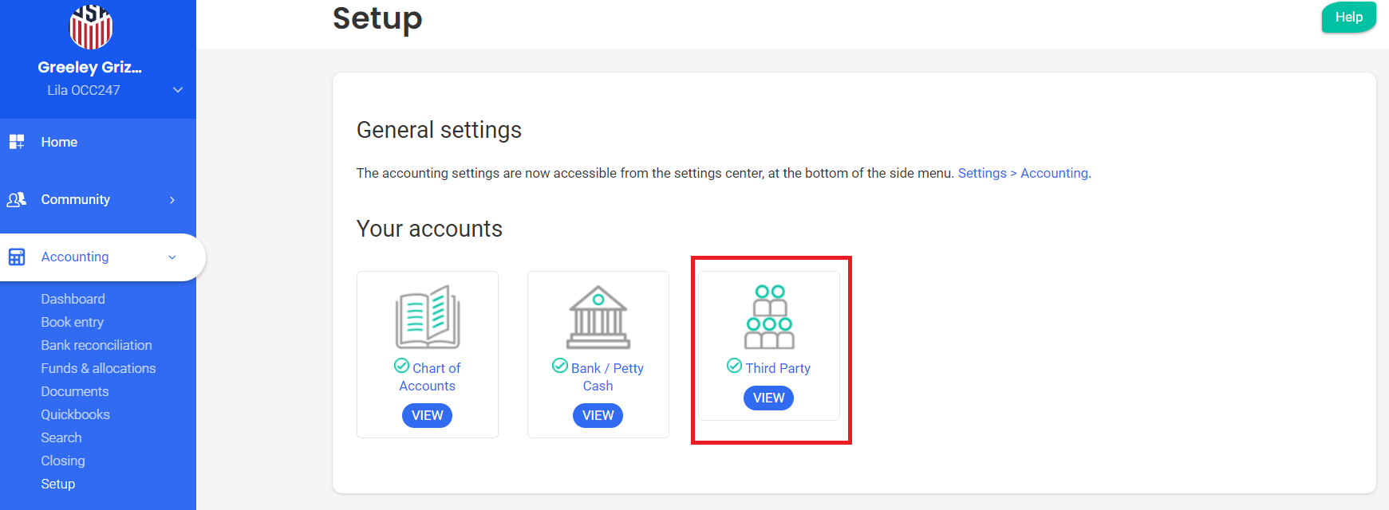Open Book entry in the sidebar
The width and height of the screenshot is (1389, 510).
point(73,322)
